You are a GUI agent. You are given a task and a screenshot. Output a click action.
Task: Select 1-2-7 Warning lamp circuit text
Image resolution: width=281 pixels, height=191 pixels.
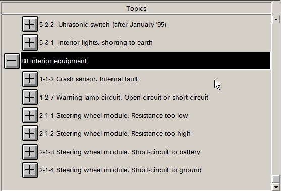(x=124, y=98)
